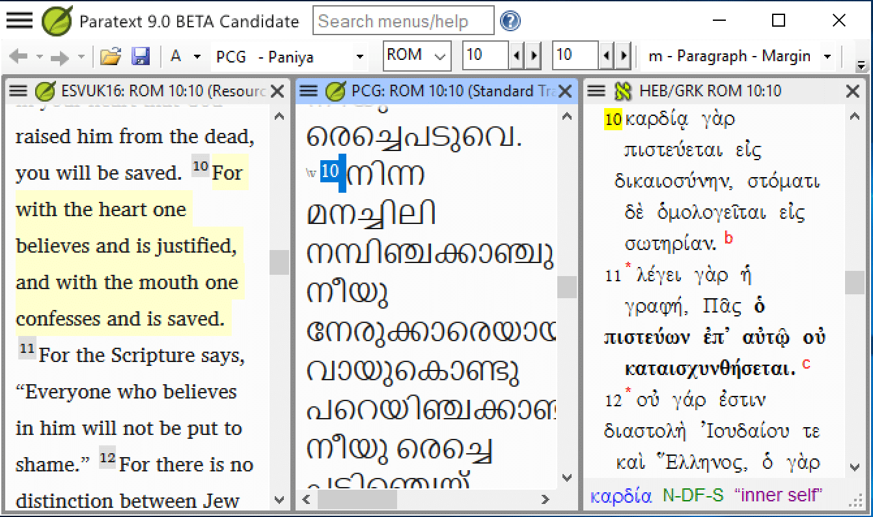Click in the Search menus/help field
This screenshot has height=517, width=873.
click(x=402, y=21)
